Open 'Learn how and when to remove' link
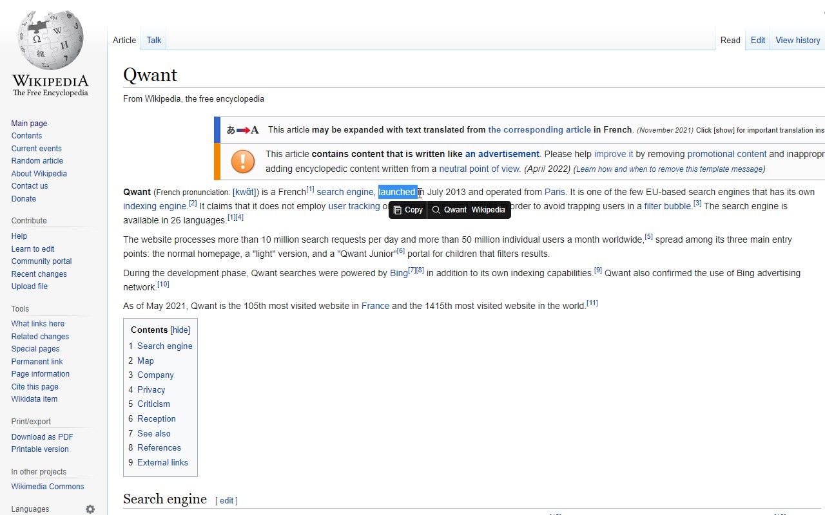 pos(670,169)
